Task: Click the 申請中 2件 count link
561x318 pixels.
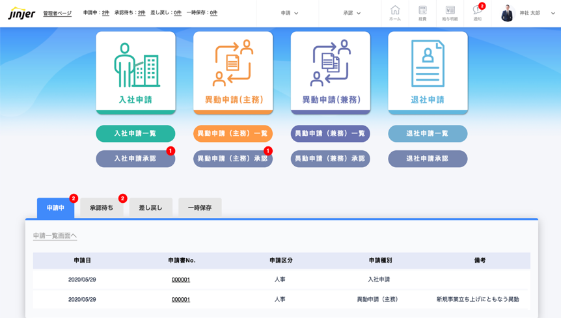Action: click(x=105, y=13)
